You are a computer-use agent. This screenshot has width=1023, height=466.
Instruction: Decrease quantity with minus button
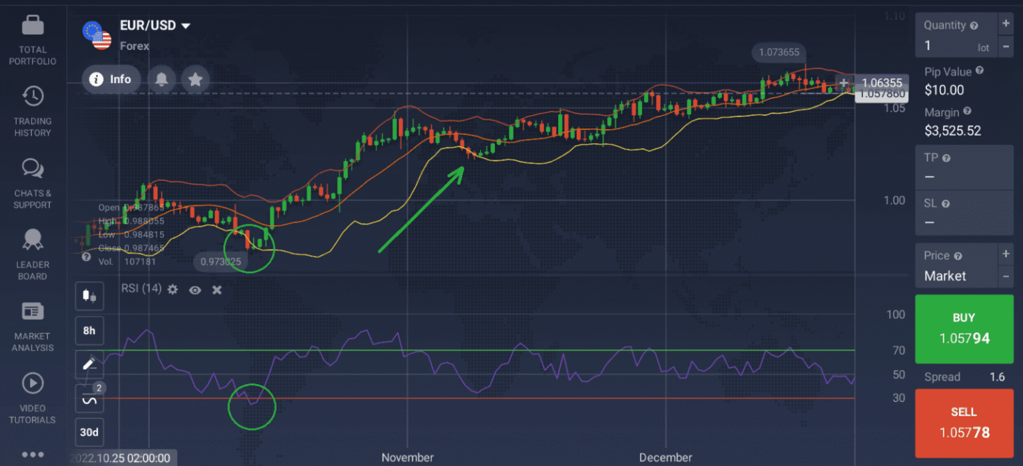click(1006, 47)
